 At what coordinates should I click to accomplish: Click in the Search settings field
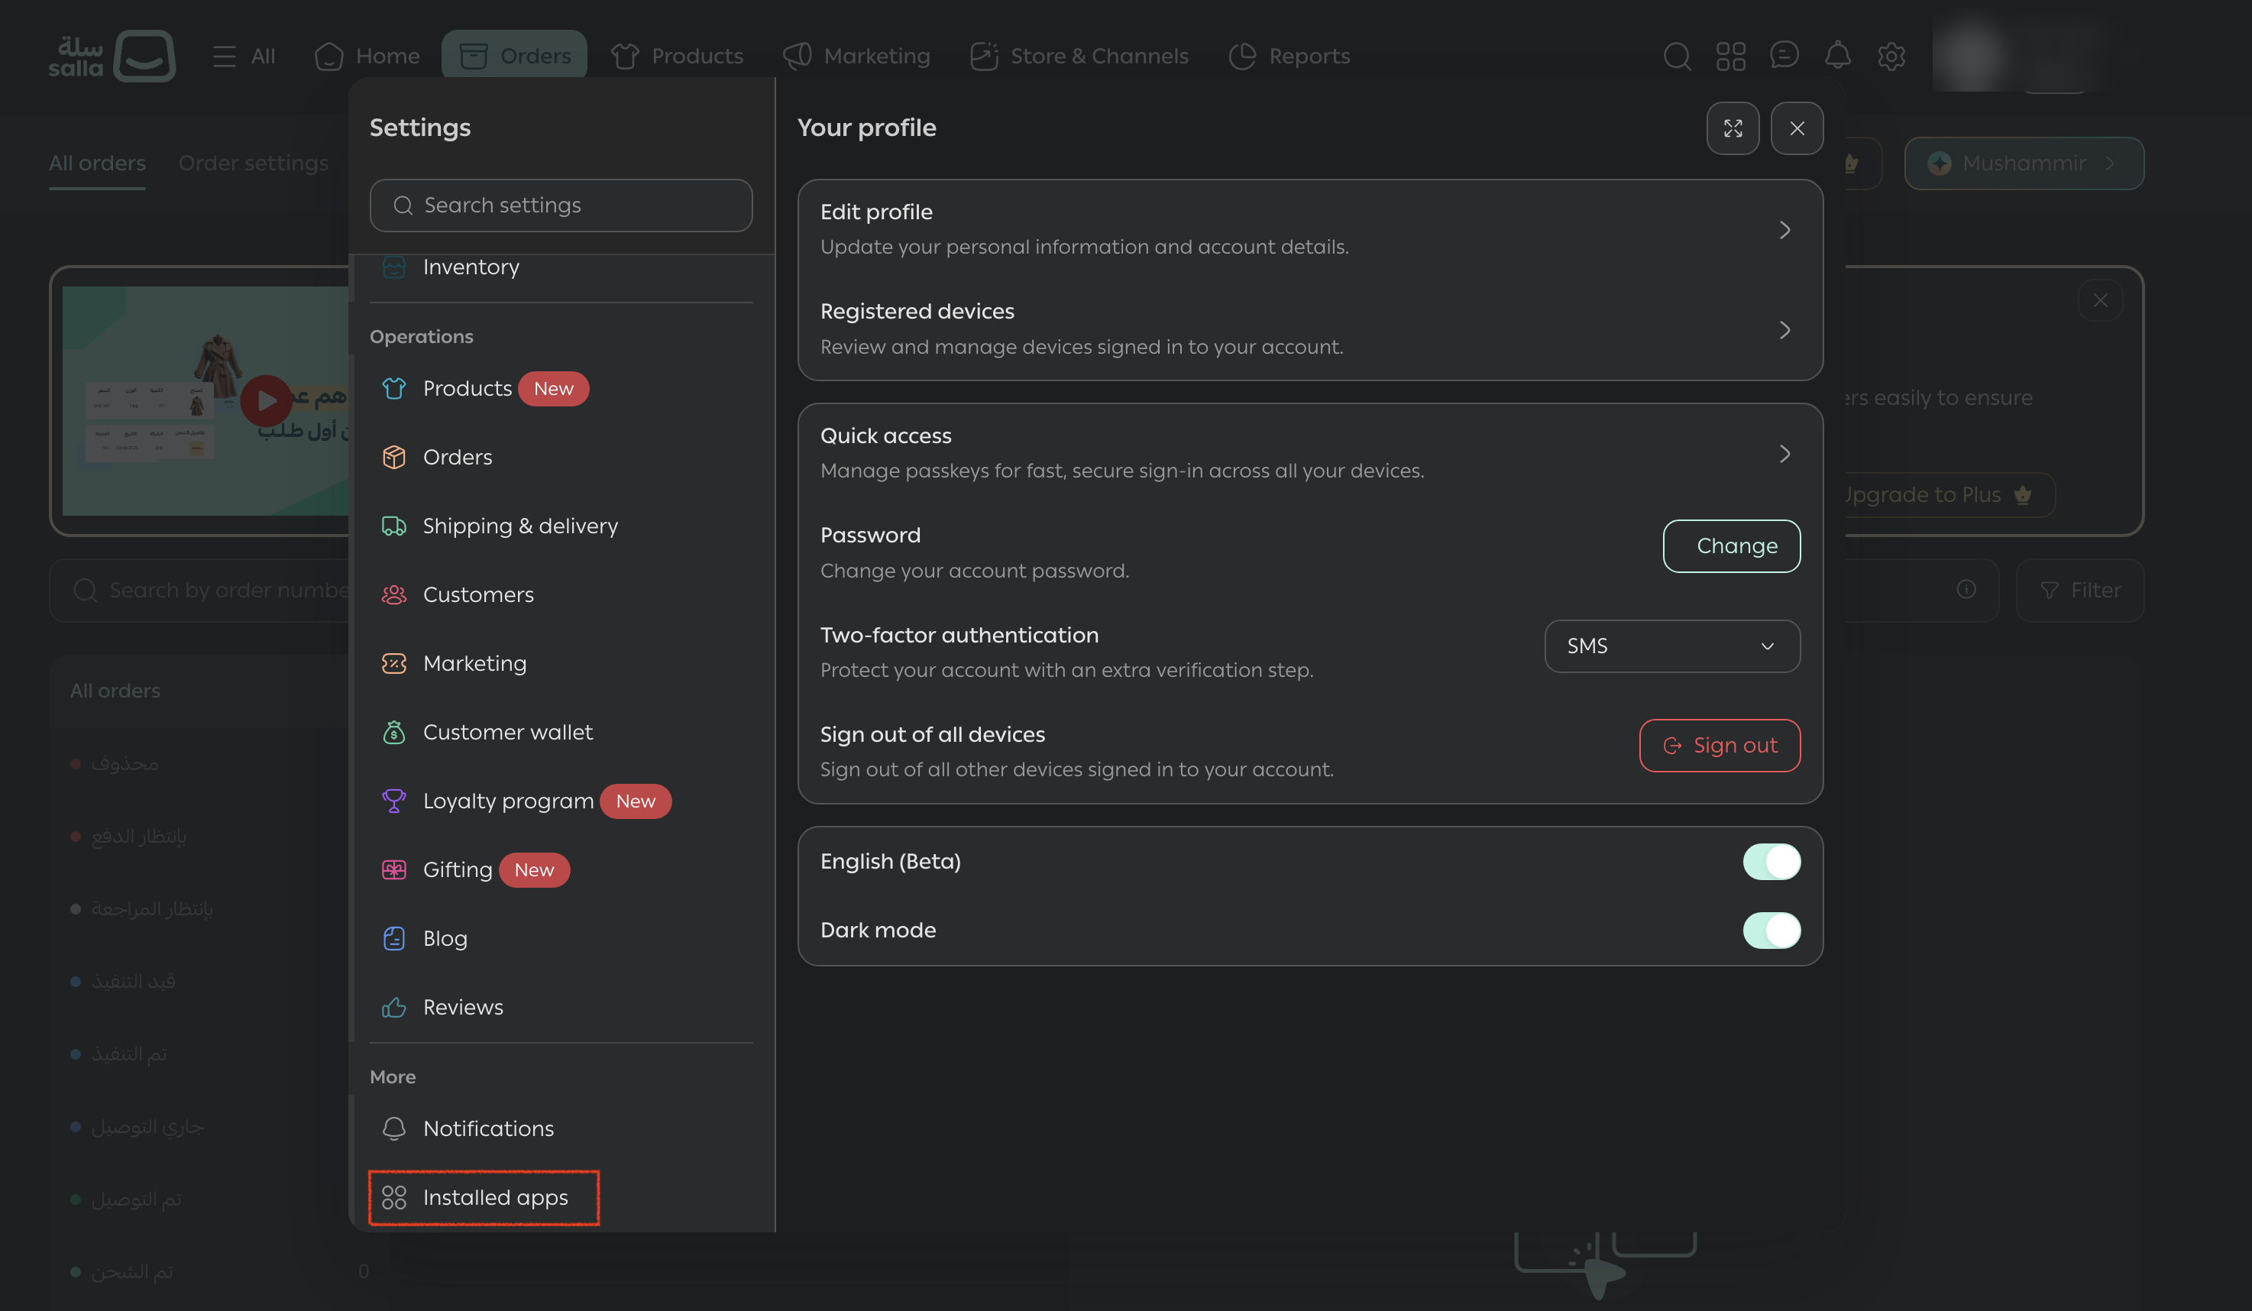(x=561, y=206)
